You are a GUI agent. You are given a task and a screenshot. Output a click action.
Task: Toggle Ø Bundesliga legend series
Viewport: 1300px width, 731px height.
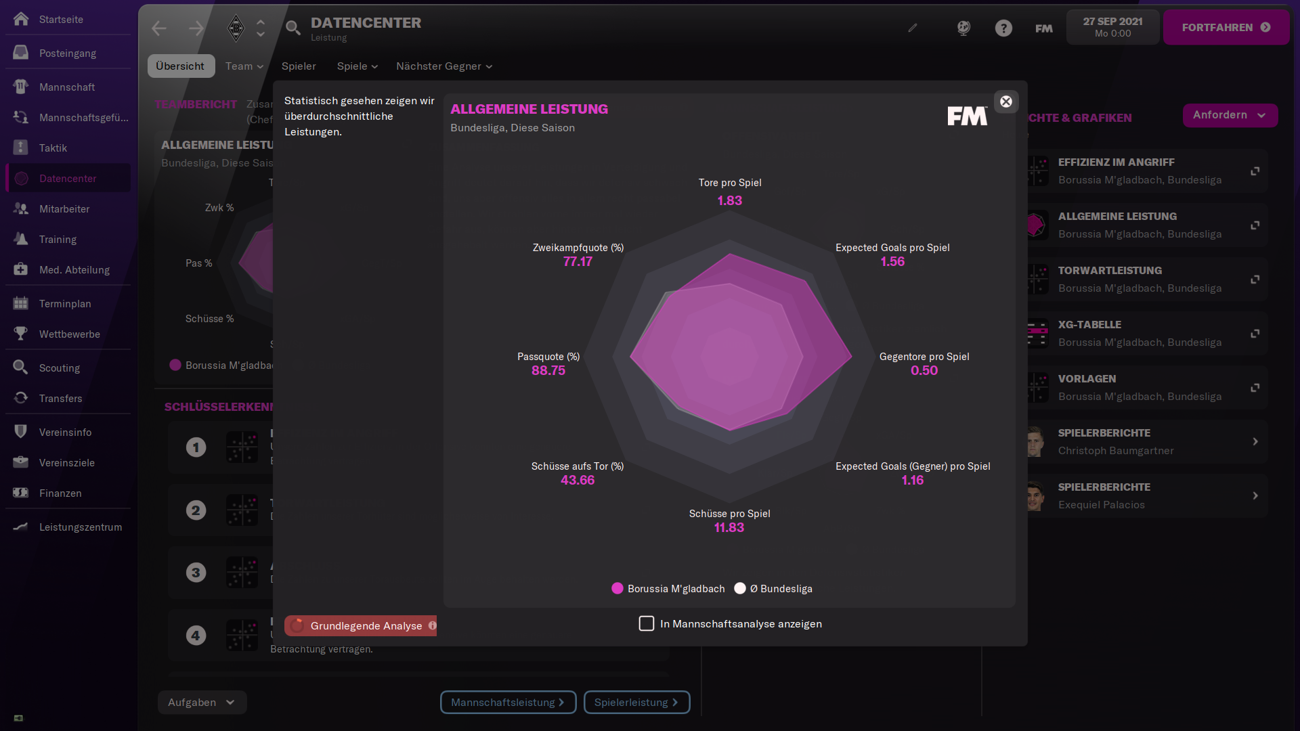click(773, 588)
